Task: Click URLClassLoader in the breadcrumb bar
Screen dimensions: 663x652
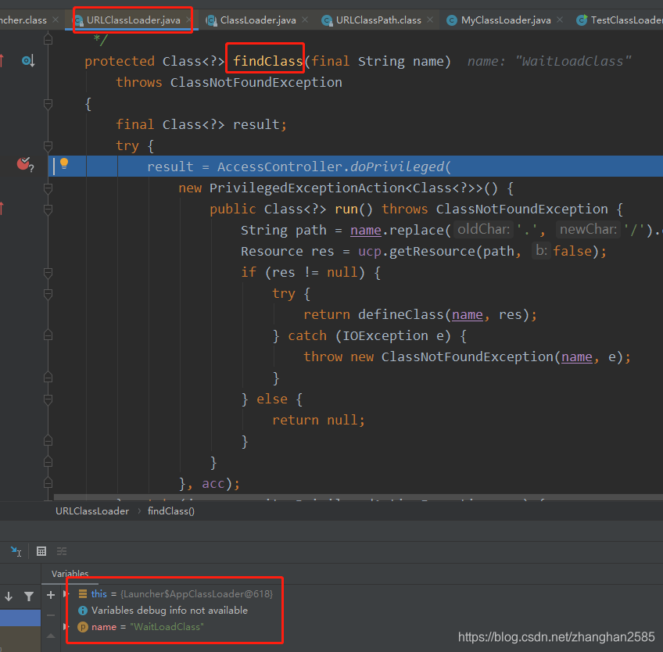Action: pyautogui.click(x=91, y=510)
